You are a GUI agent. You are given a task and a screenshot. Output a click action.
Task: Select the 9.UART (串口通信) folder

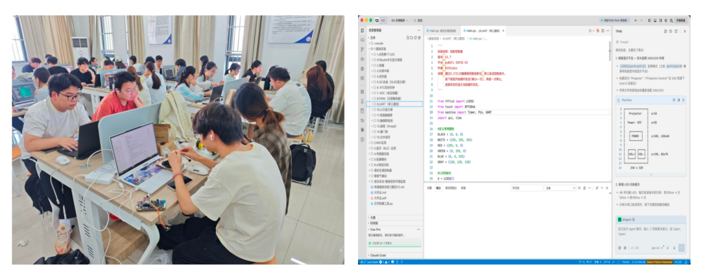pos(395,104)
